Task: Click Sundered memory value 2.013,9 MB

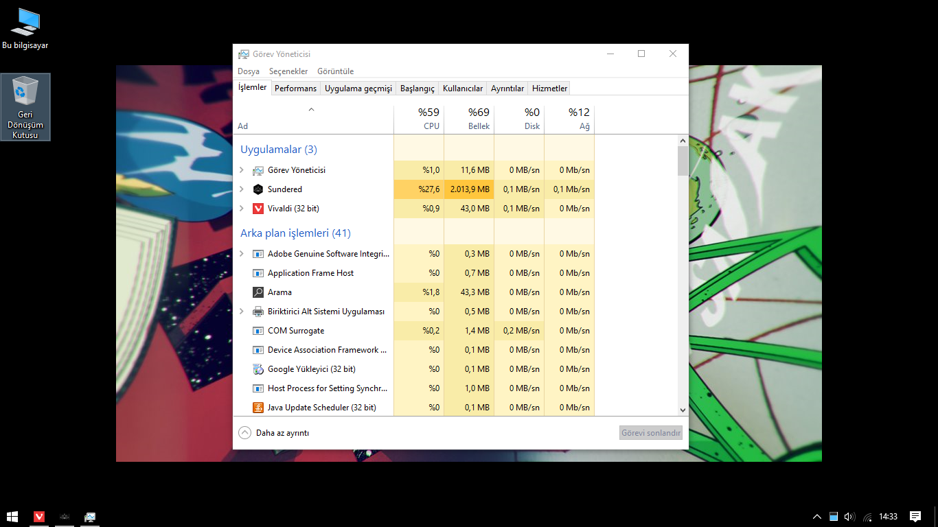Action: click(469, 189)
